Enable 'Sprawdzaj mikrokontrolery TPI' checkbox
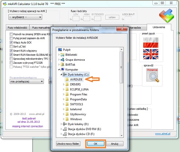 point(11,59)
